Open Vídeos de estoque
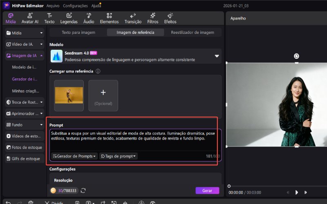327x204 pixels. point(25,136)
